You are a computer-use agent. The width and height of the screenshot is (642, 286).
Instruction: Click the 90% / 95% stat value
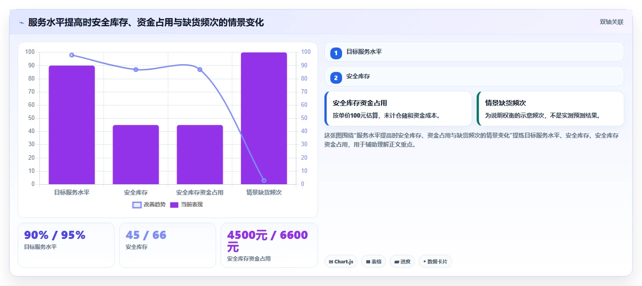click(x=55, y=235)
